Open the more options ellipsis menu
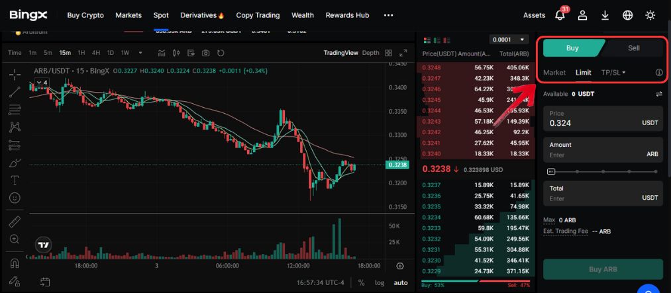Viewport: 671px width, 293px height. click(x=388, y=15)
